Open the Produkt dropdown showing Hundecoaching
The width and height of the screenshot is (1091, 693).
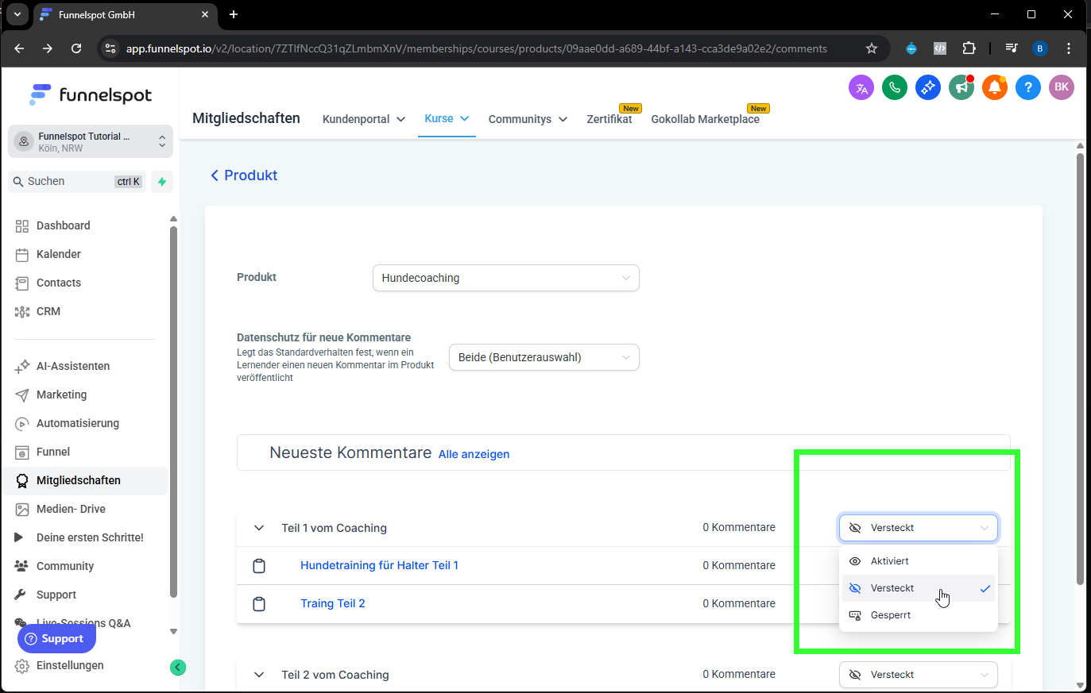tap(506, 278)
